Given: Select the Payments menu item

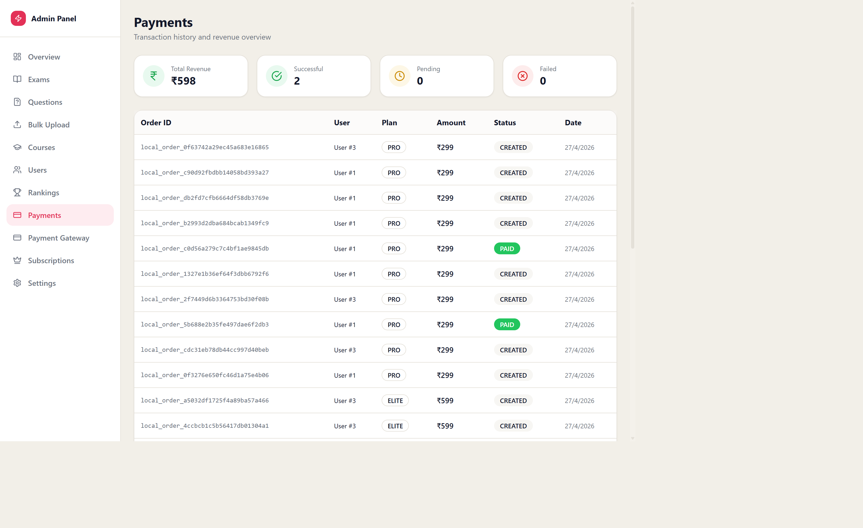Looking at the screenshot, I should (x=60, y=215).
